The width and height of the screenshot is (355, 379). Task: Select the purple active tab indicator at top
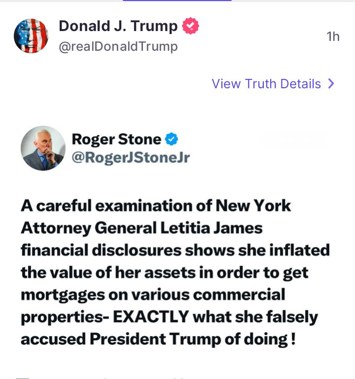pos(177,1)
